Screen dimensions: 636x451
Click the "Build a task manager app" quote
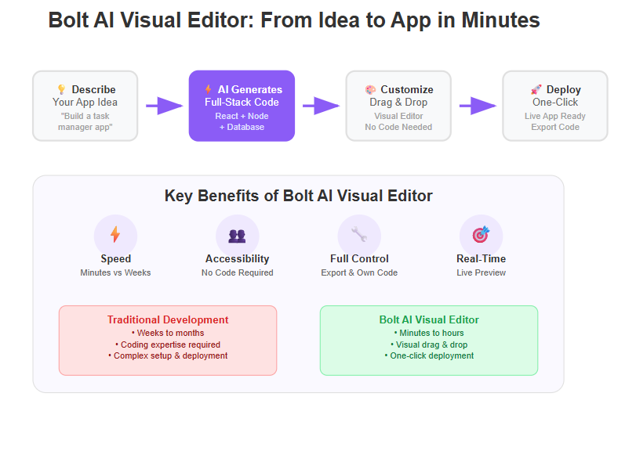coord(85,121)
